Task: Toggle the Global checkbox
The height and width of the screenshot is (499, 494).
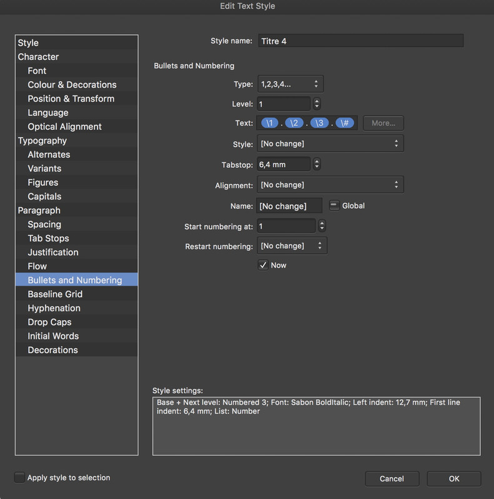Action: 334,205
